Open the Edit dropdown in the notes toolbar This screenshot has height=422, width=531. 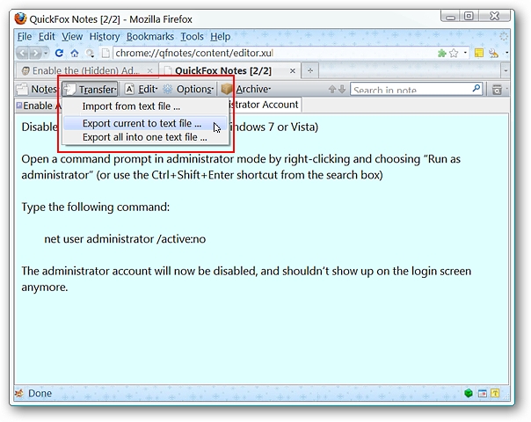coord(142,89)
